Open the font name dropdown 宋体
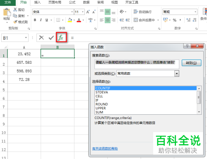Image resolution: width=207 pixels, height=159 pixels. [72, 12]
